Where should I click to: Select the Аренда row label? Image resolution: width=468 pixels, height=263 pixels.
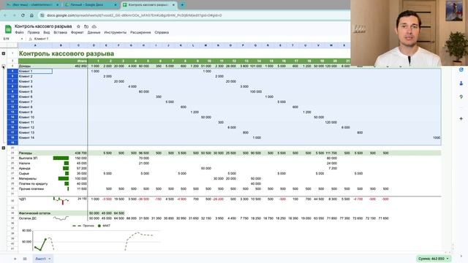(x=35, y=168)
